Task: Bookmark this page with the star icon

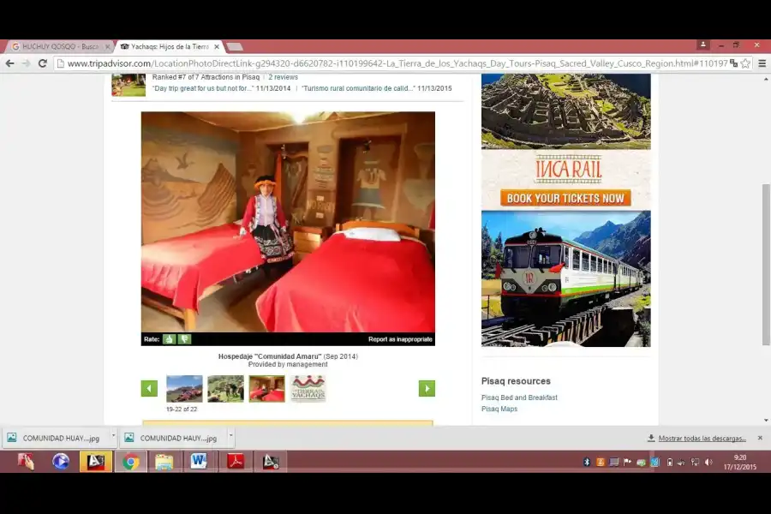Action: [x=745, y=63]
